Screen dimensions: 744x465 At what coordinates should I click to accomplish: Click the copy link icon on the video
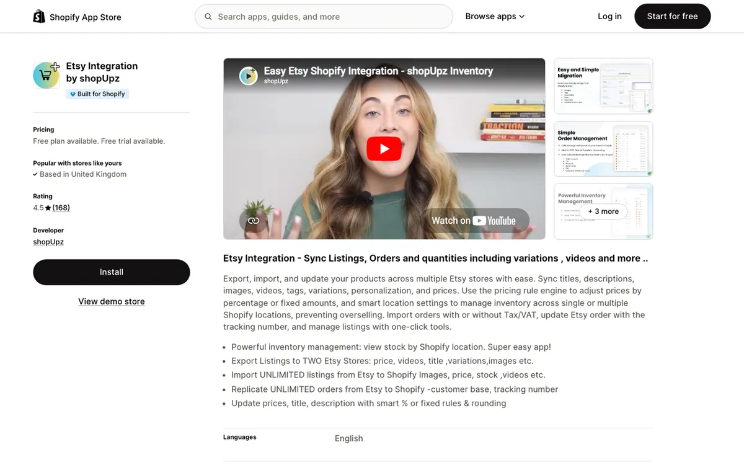253,221
